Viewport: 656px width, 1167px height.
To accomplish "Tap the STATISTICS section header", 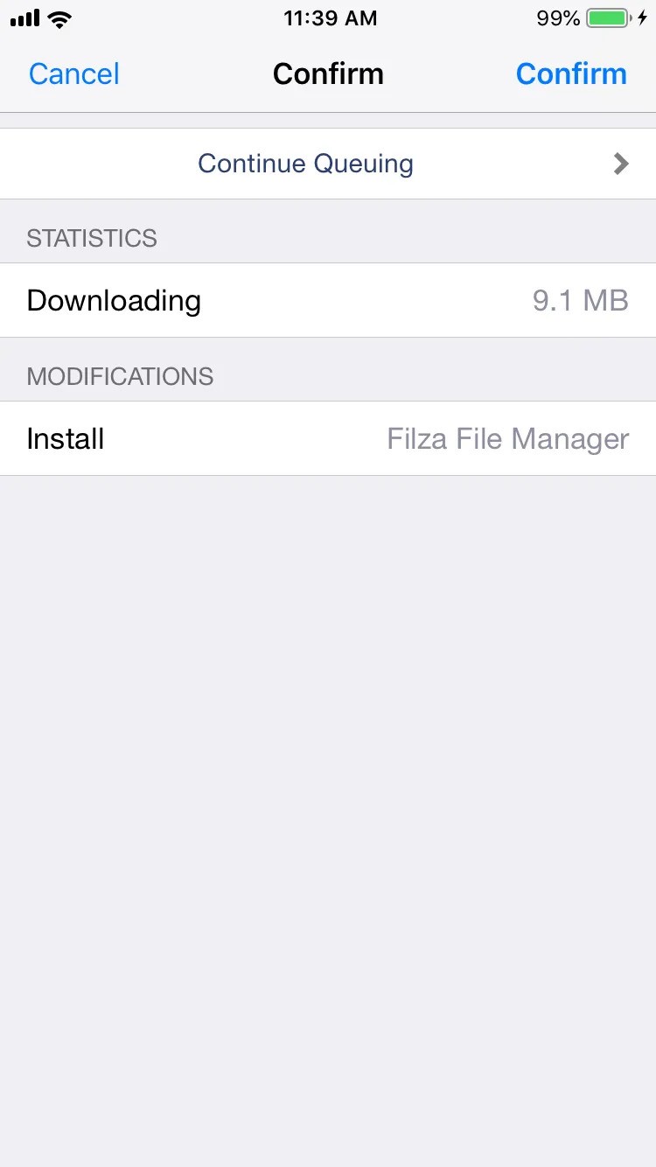I will pos(92,238).
